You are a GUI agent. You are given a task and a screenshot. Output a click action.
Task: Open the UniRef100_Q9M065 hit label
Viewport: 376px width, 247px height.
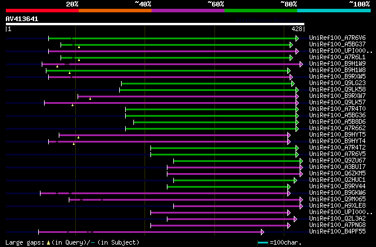[337, 199]
